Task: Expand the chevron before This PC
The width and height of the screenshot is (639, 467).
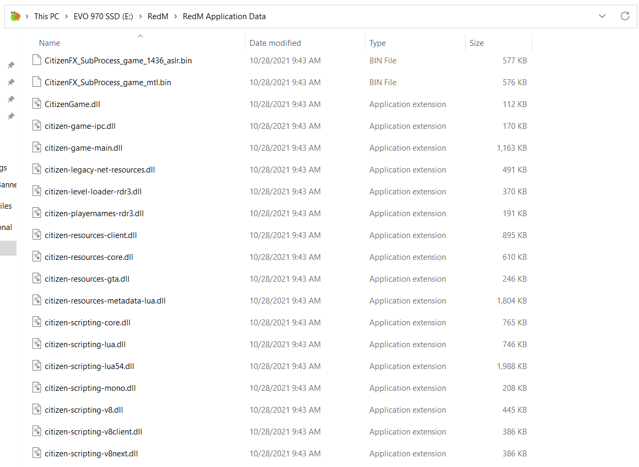Action: pyautogui.click(x=27, y=17)
